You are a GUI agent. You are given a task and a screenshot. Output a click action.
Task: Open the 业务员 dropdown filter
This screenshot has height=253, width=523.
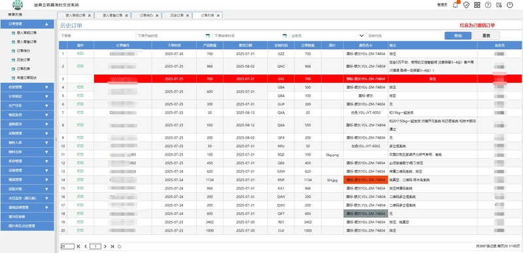click(x=328, y=35)
